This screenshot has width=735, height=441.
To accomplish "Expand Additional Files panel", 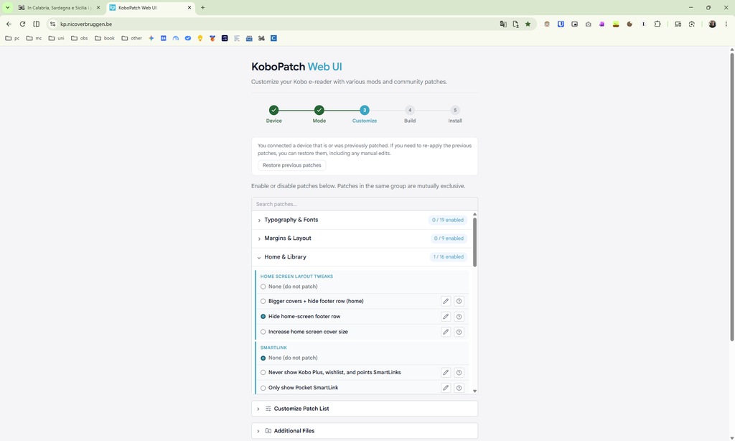I will (x=365, y=431).
